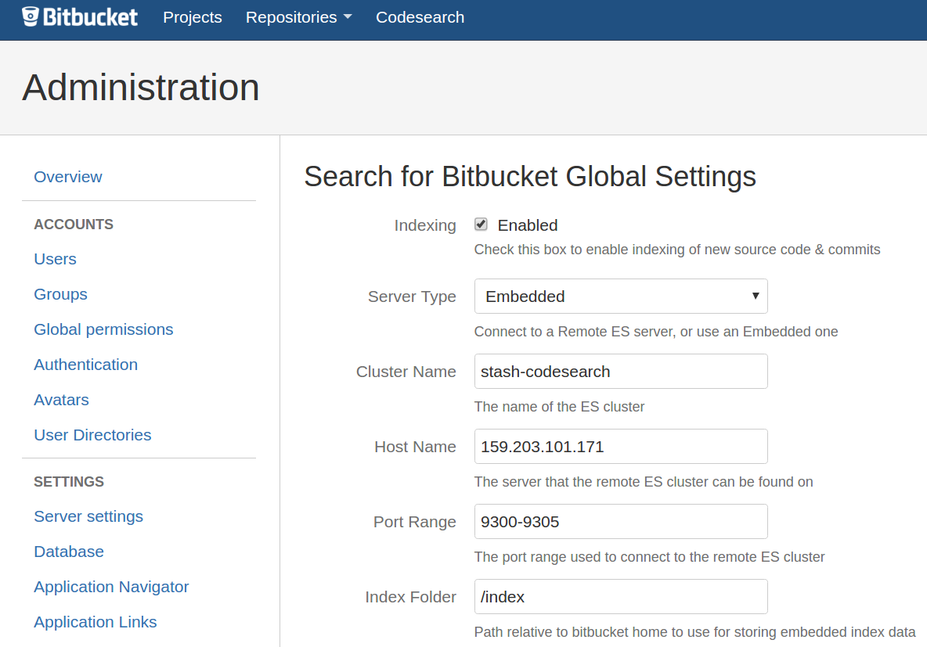Image resolution: width=927 pixels, height=647 pixels.
Task: Click the 'Enabled' checkbox label
Action: click(x=528, y=225)
